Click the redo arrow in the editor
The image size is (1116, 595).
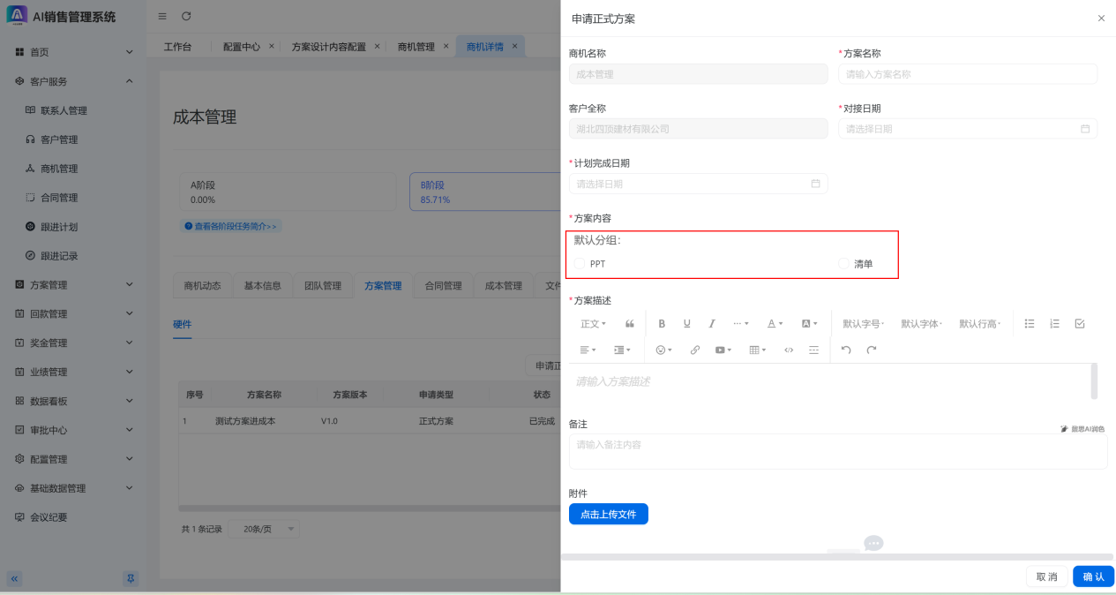click(872, 350)
